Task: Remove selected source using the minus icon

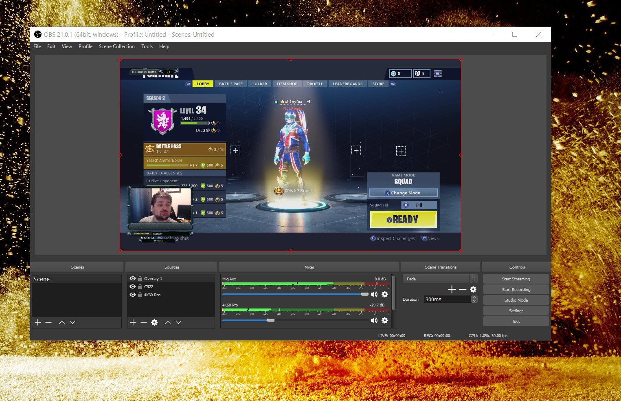Action: (143, 322)
